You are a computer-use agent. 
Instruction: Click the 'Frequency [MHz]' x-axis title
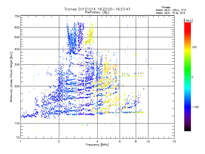tap(97, 145)
